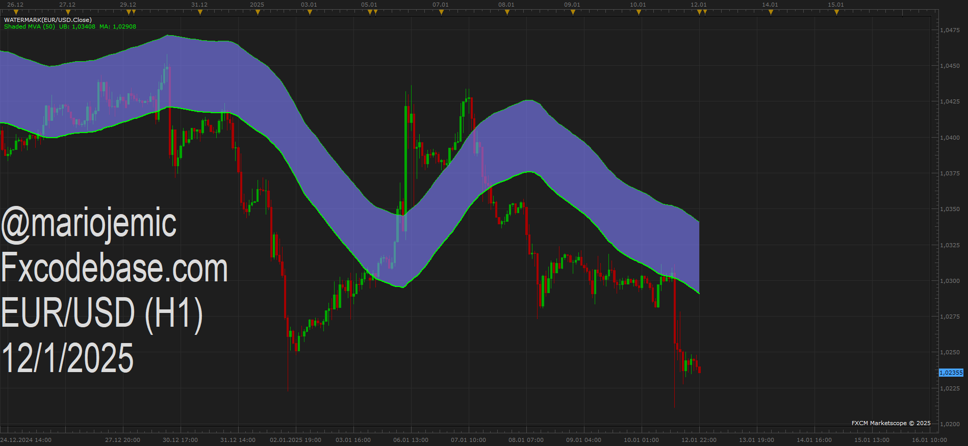968x446 pixels.
Task: Click the current price tag 1,02355
Action: (951, 373)
